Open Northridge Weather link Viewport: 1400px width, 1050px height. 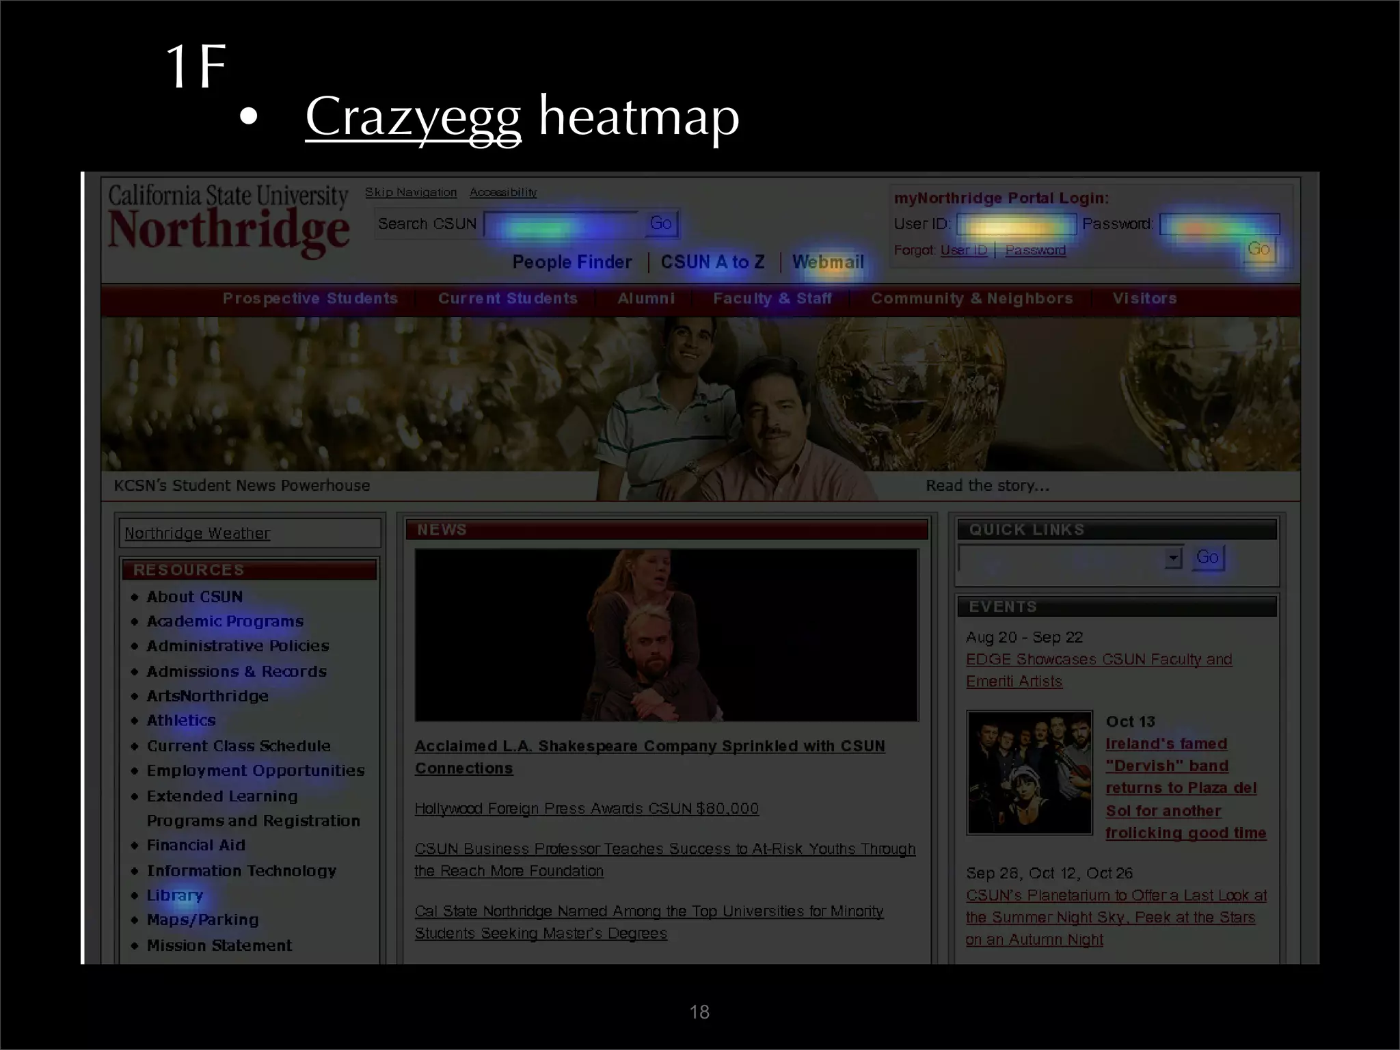pos(197,533)
